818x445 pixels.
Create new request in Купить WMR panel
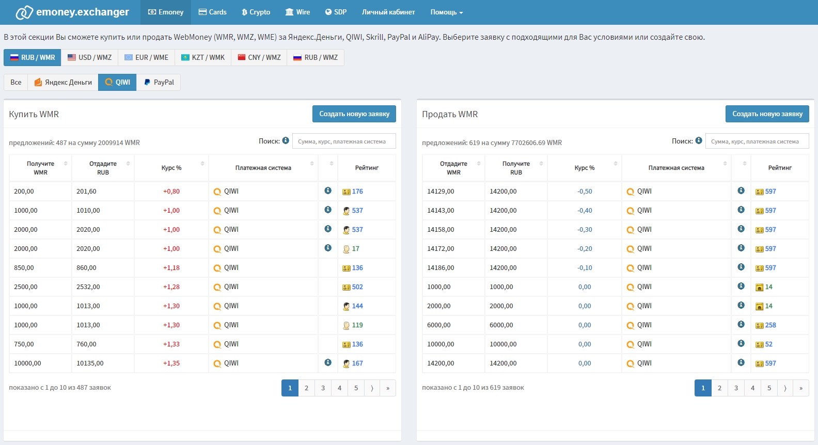pyautogui.click(x=354, y=114)
